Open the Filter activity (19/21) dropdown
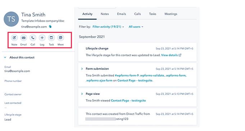 pos(108,27)
